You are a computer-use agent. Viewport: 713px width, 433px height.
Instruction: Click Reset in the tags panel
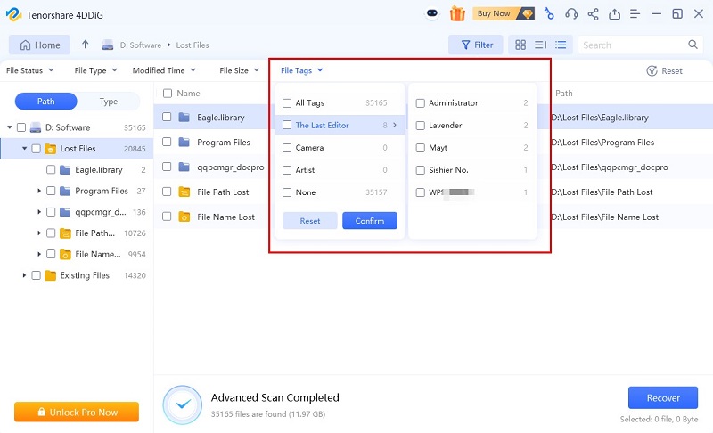pos(309,221)
